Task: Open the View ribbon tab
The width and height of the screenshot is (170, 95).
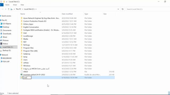Action: [22, 5]
